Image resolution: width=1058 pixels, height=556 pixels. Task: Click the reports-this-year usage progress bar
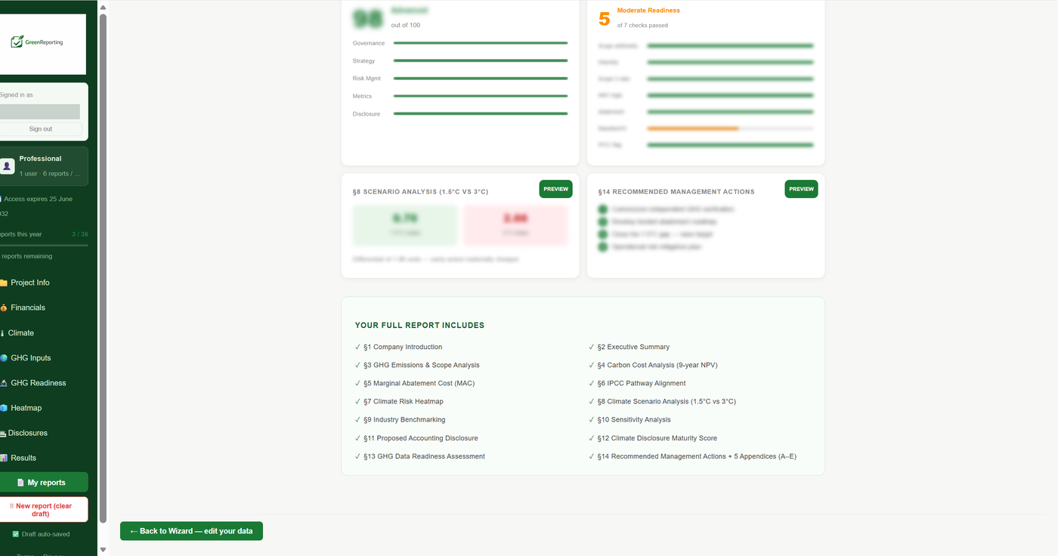click(x=44, y=245)
